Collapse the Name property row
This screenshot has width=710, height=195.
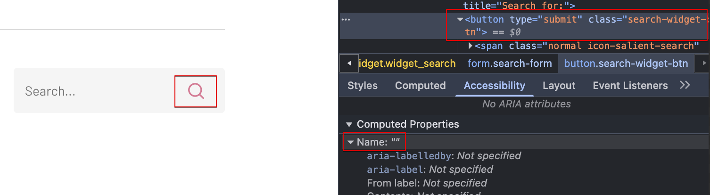(351, 142)
